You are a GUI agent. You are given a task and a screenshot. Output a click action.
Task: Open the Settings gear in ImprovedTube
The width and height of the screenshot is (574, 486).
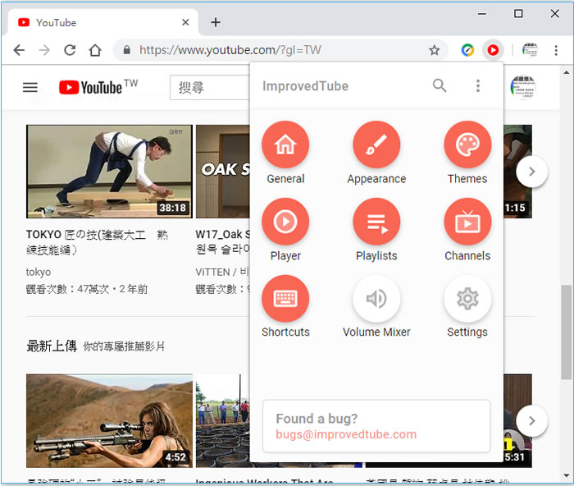pyautogui.click(x=467, y=299)
